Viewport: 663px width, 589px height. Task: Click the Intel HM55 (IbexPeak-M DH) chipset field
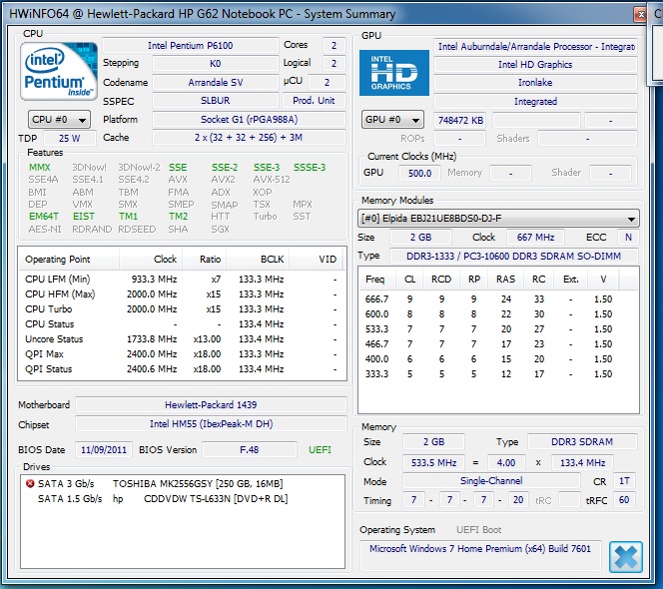point(211,423)
